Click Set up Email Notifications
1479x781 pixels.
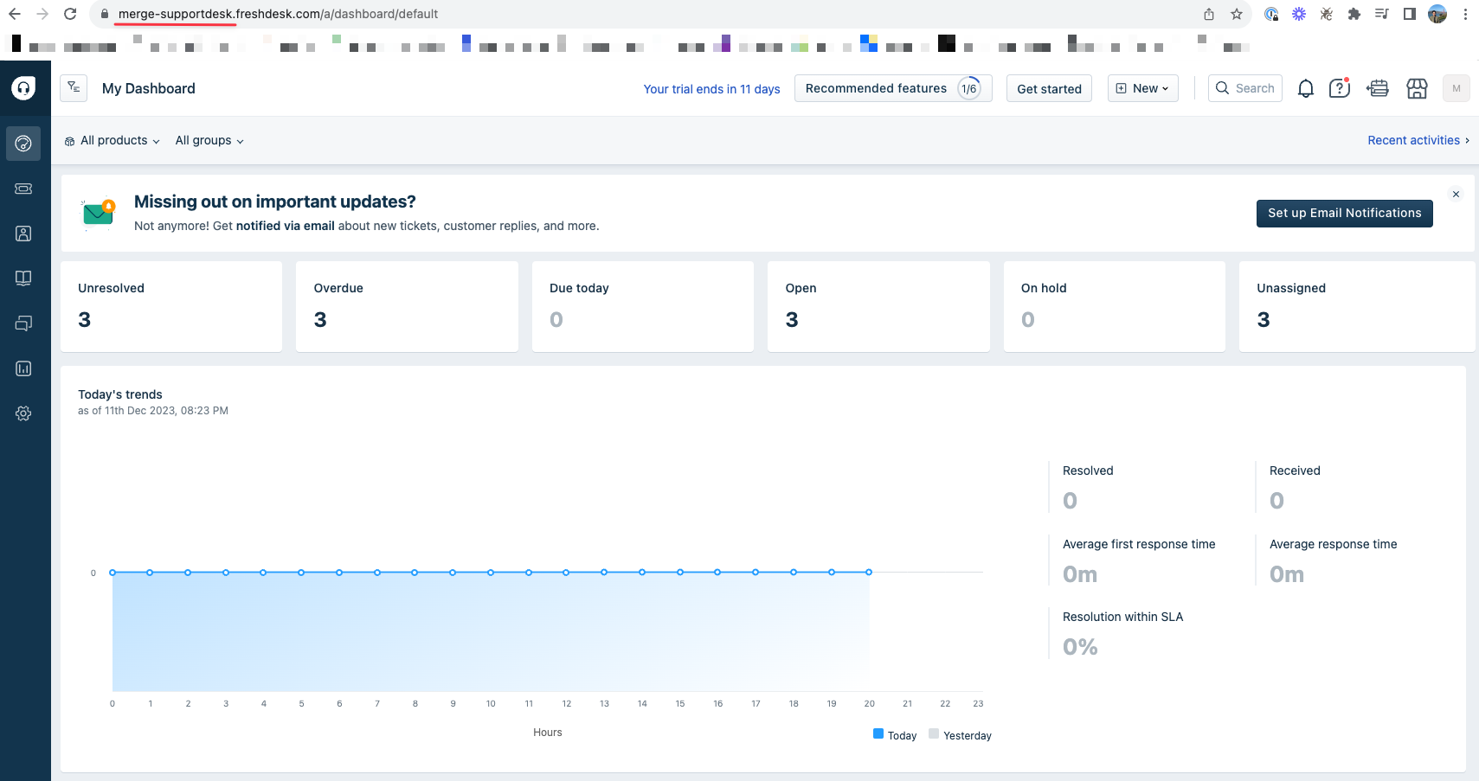1344,213
